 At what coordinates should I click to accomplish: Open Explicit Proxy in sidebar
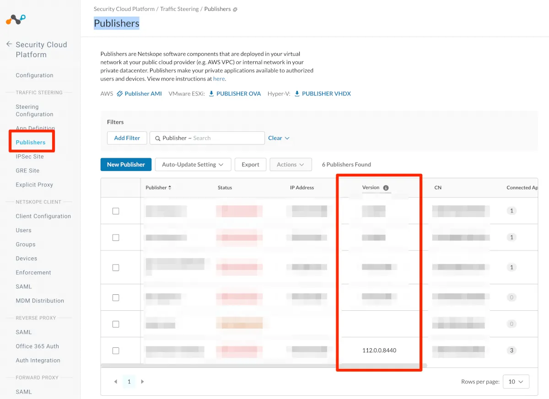(34, 185)
